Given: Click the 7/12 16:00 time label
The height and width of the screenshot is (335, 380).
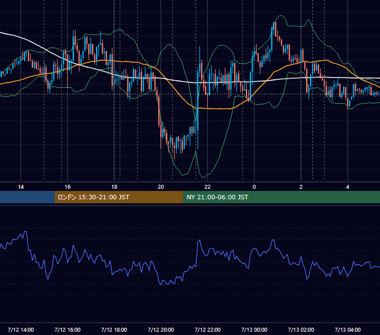Looking at the screenshot, I should pos(68,329).
